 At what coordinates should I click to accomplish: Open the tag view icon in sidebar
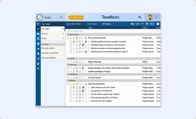pos(38,53)
